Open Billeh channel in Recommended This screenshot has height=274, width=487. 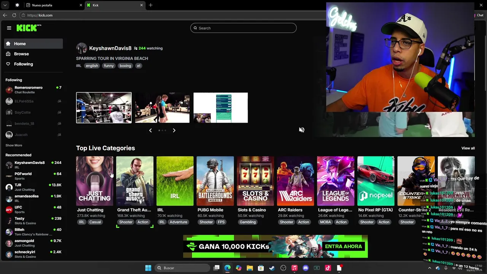(x=33, y=232)
